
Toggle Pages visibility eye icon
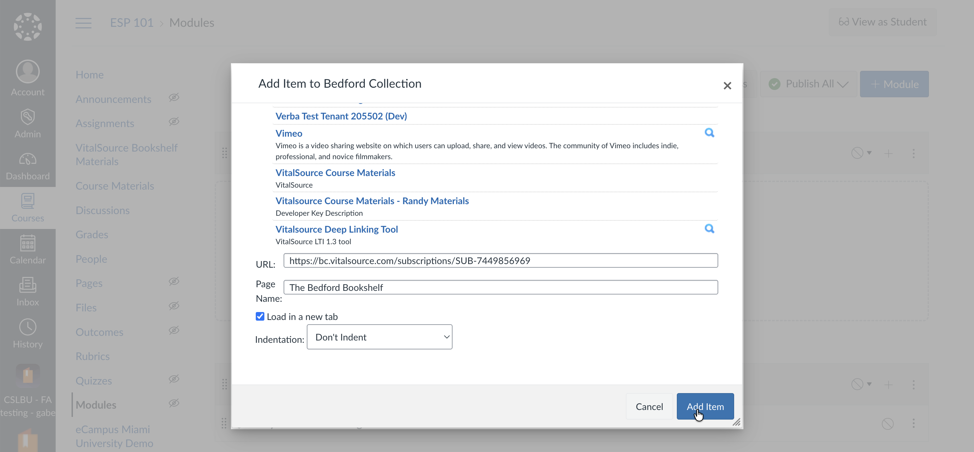coord(174,281)
